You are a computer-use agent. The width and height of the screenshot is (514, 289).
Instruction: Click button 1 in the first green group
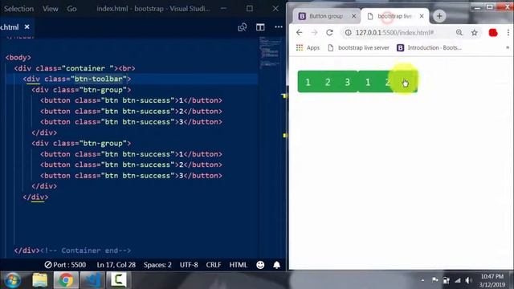tap(308, 82)
